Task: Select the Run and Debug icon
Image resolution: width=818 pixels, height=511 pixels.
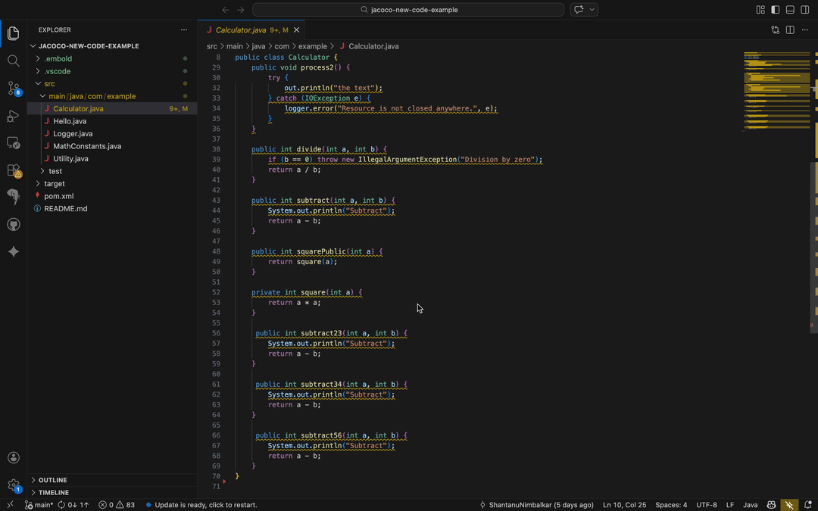Action: click(13, 115)
